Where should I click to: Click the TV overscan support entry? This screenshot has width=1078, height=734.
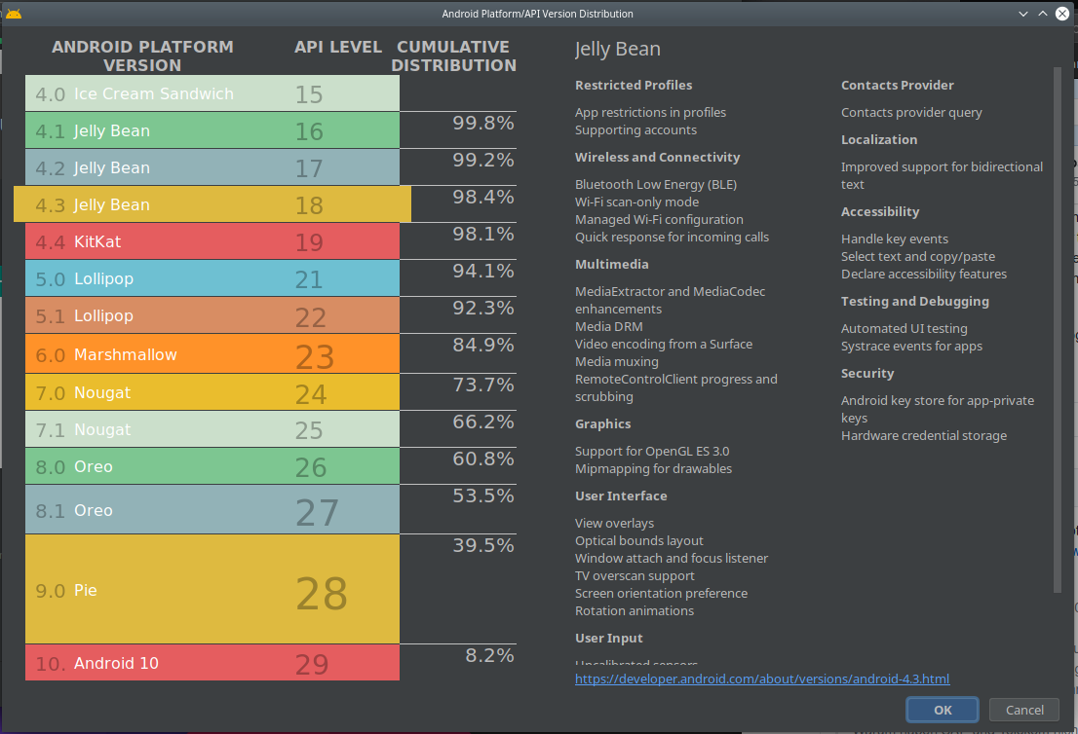635,576
